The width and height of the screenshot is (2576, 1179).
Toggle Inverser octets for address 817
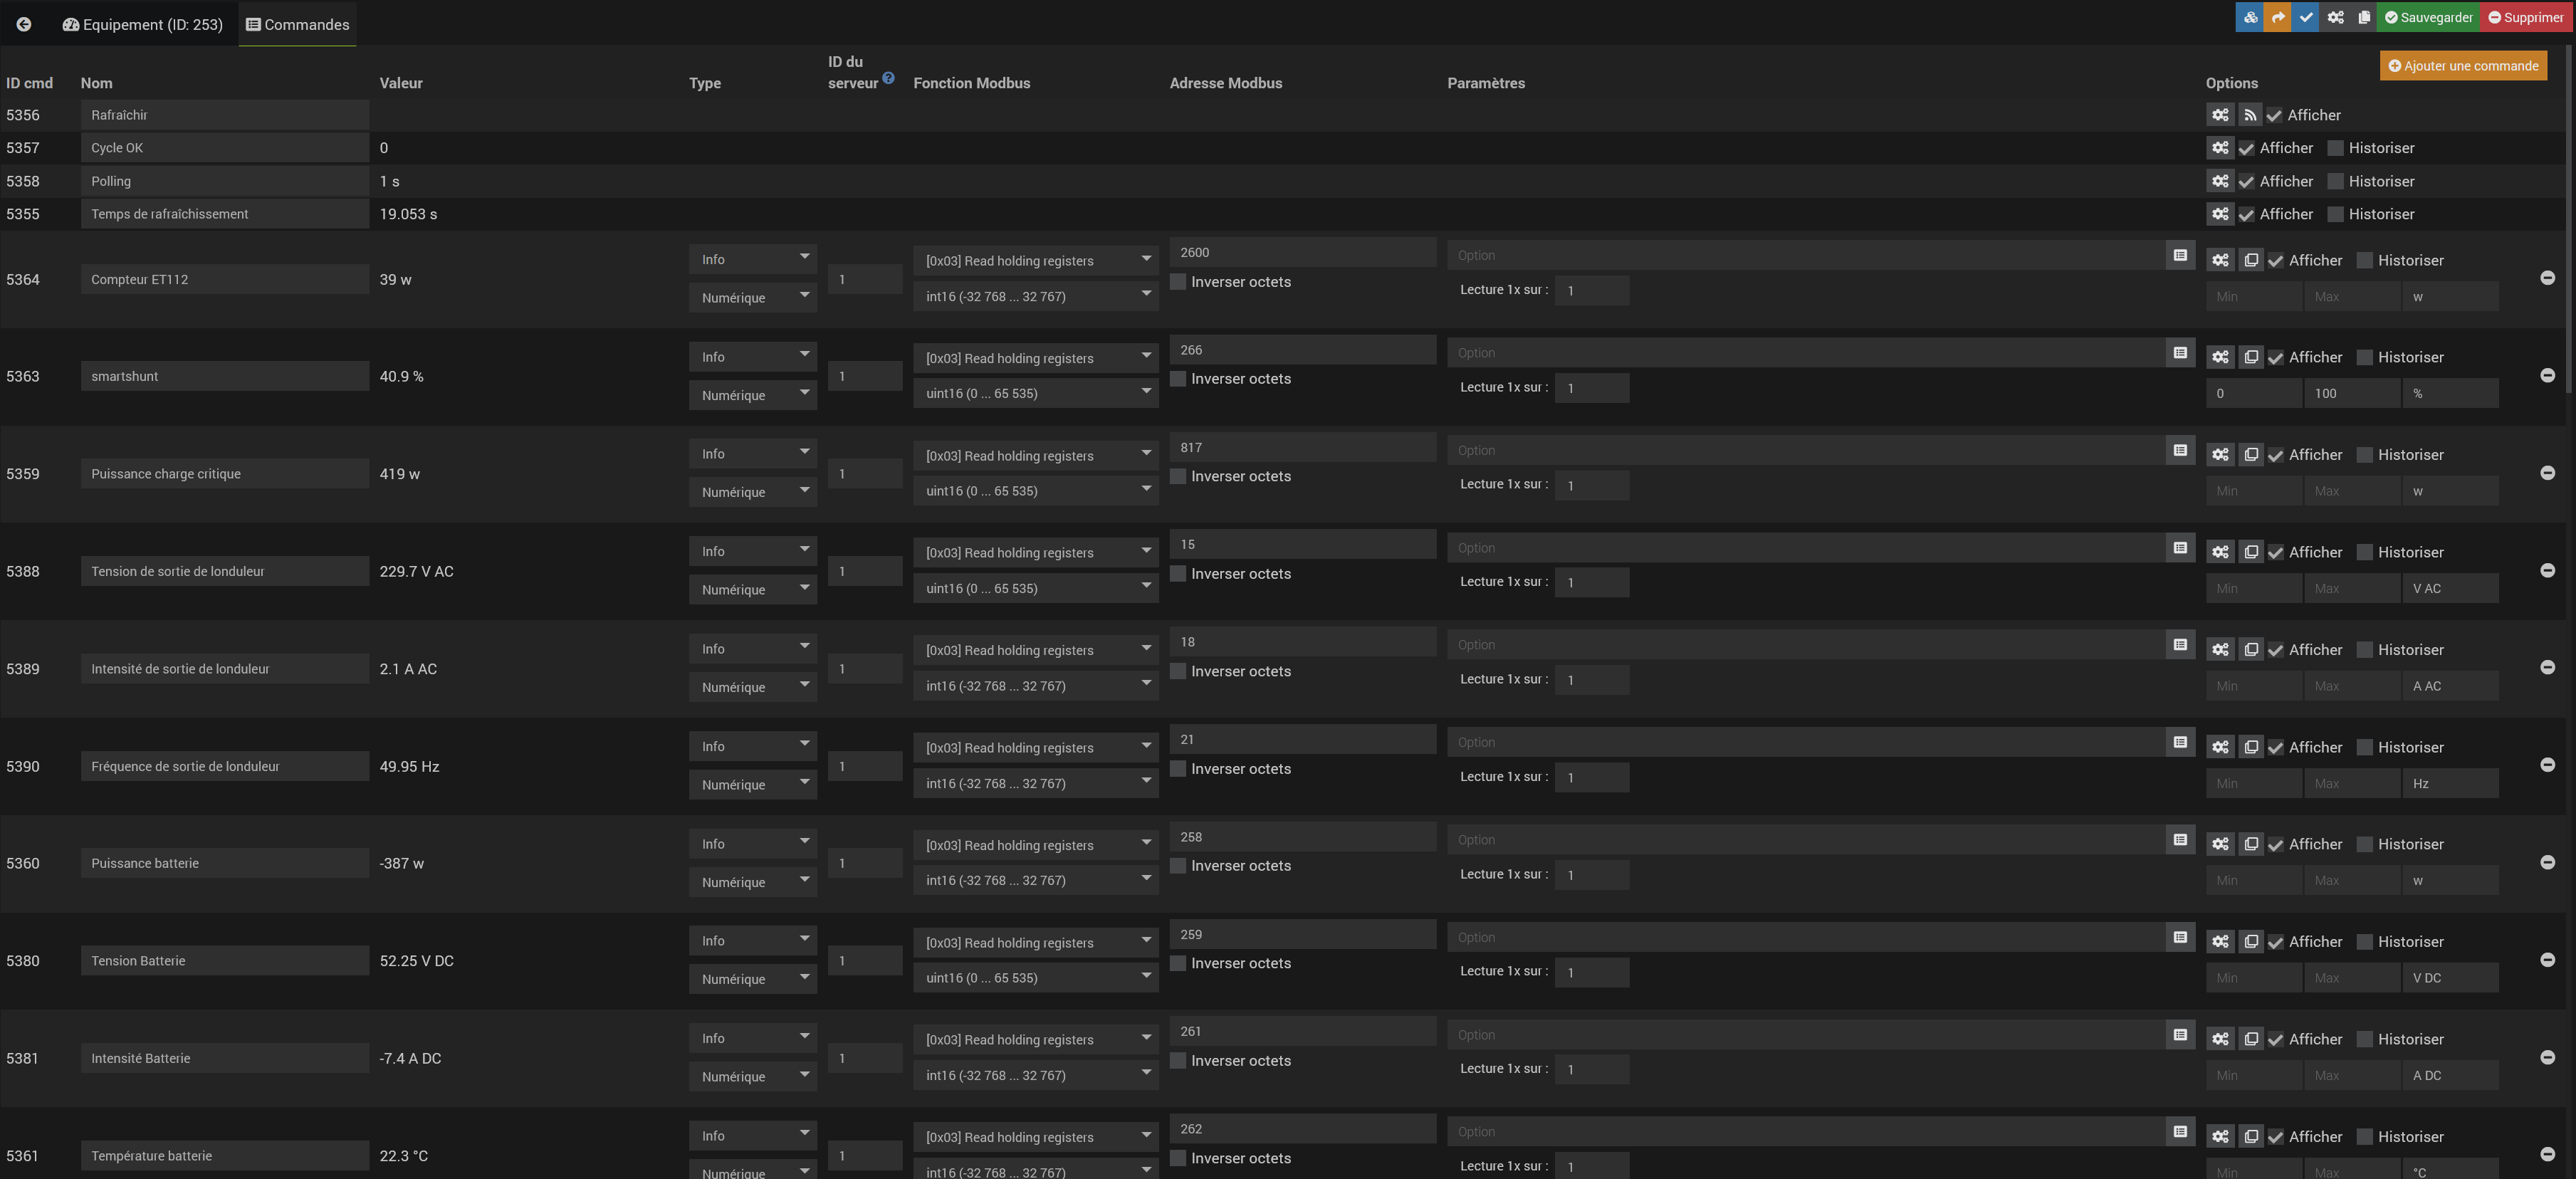(x=1178, y=476)
